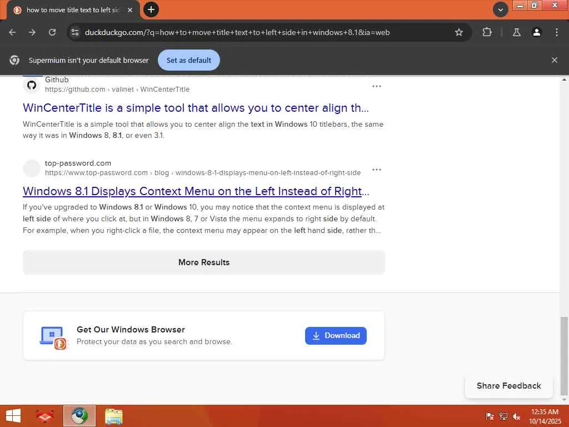
Task: Click the muted volume tray icon
Action: click(x=516, y=416)
